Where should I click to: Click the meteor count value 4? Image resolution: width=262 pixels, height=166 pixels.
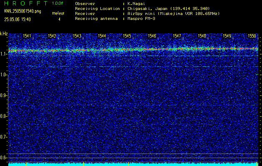point(59,20)
